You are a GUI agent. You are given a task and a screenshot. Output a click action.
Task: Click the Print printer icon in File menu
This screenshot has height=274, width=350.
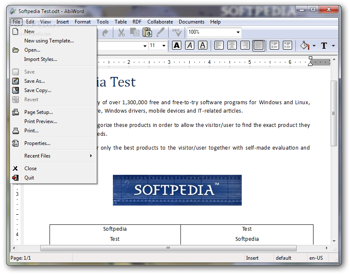(16, 131)
